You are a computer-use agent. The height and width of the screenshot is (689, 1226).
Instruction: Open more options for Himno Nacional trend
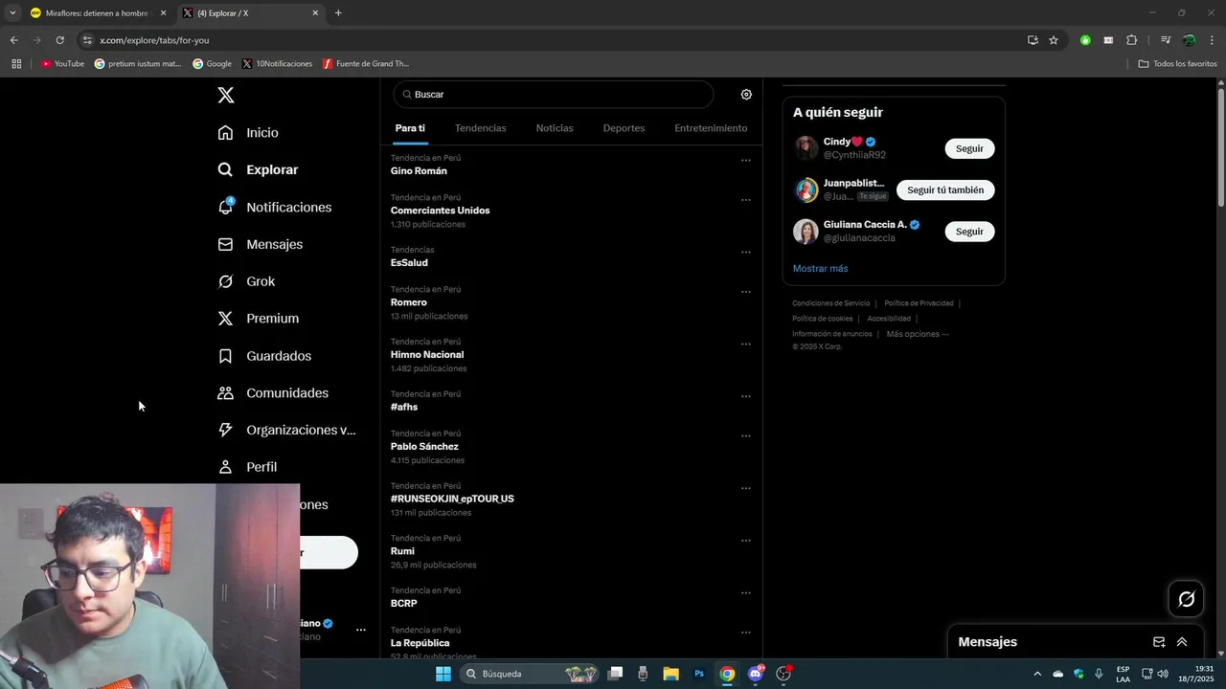tap(745, 344)
